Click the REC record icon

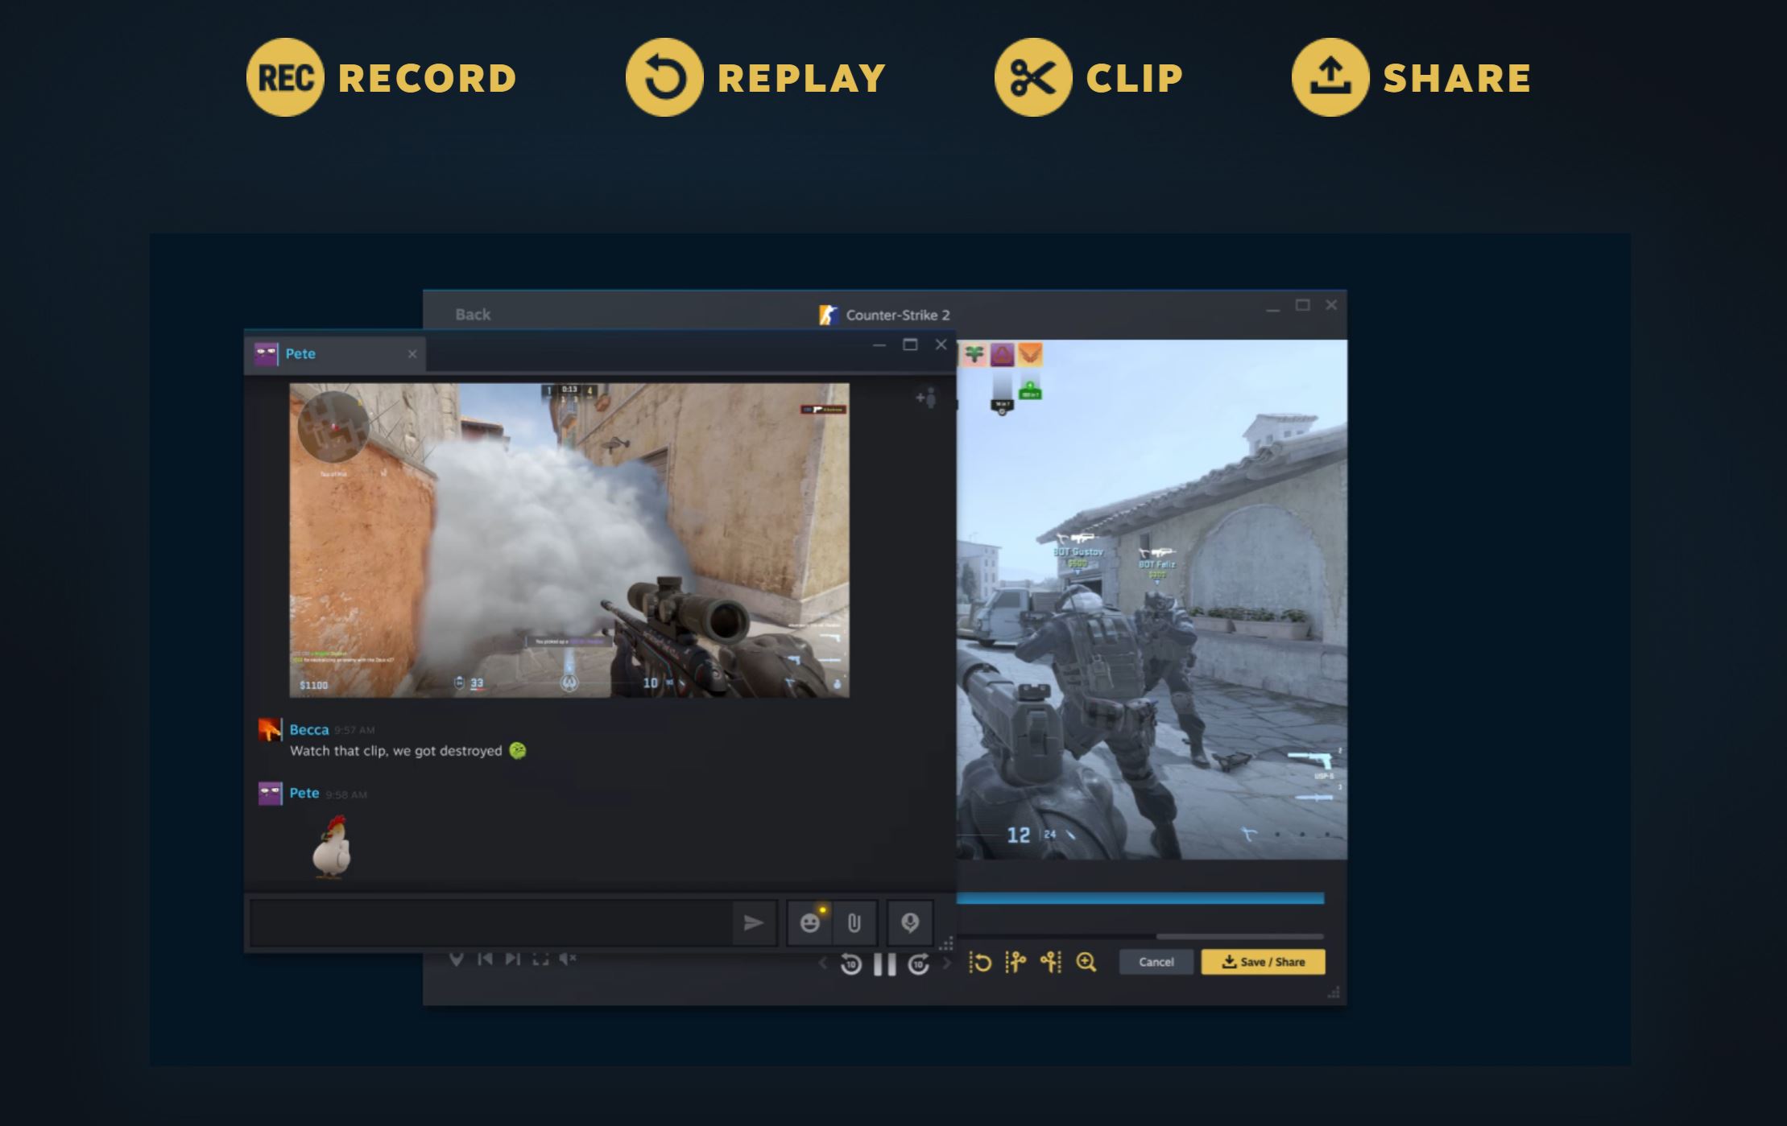point(285,77)
